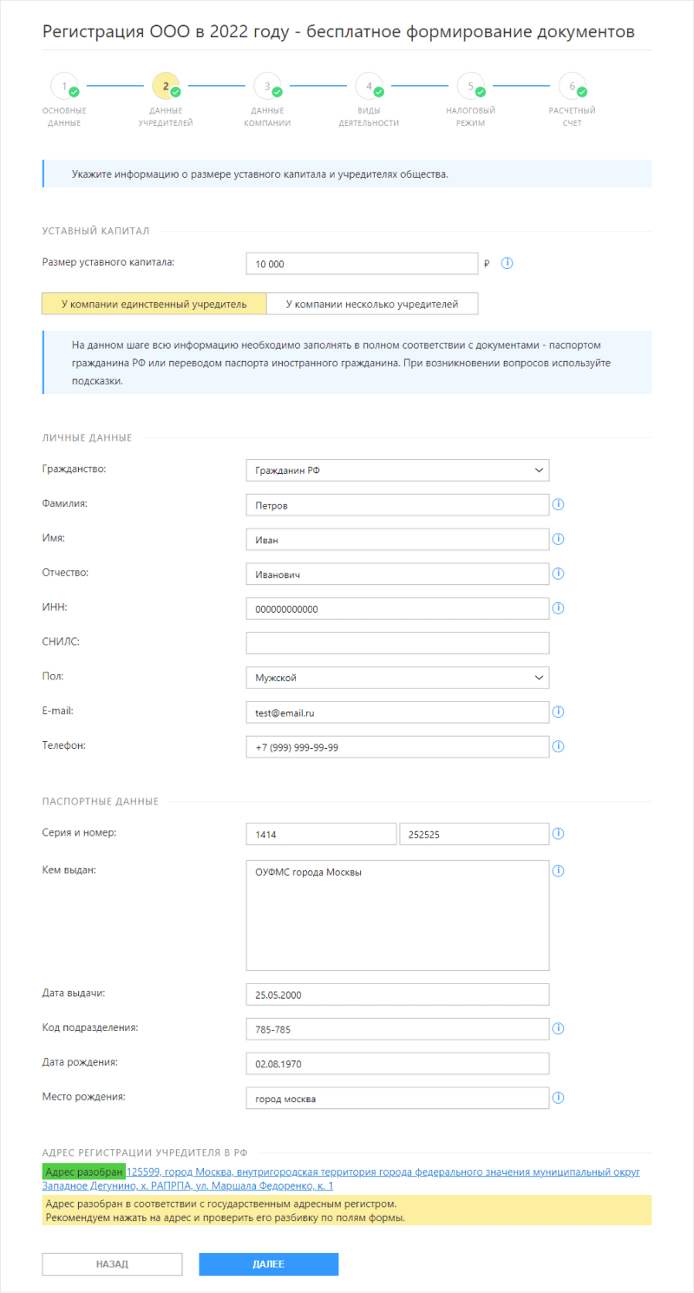Click the E-mail input field
This screenshot has height=1293, width=694.
point(398,712)
